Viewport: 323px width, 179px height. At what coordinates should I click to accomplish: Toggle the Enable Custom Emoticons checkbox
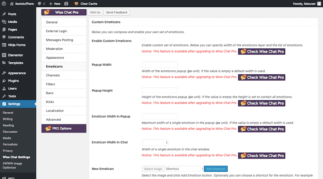click(144, 40)
